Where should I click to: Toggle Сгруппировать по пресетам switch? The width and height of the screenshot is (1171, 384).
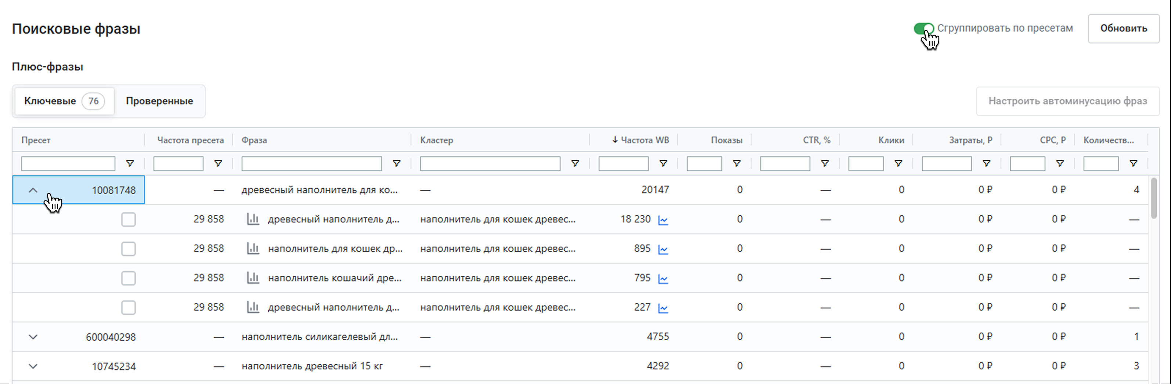coord(923,29)
